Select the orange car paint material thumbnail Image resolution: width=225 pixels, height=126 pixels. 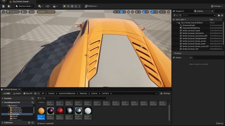click(41, 111)
